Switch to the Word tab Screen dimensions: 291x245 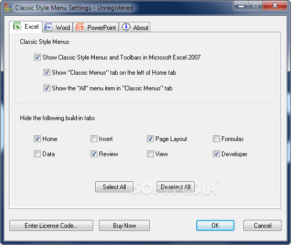click(58, 27)
